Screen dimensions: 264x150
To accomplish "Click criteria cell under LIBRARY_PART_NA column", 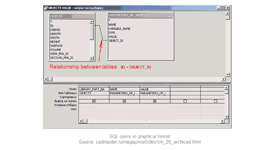I will pos(94,105).
